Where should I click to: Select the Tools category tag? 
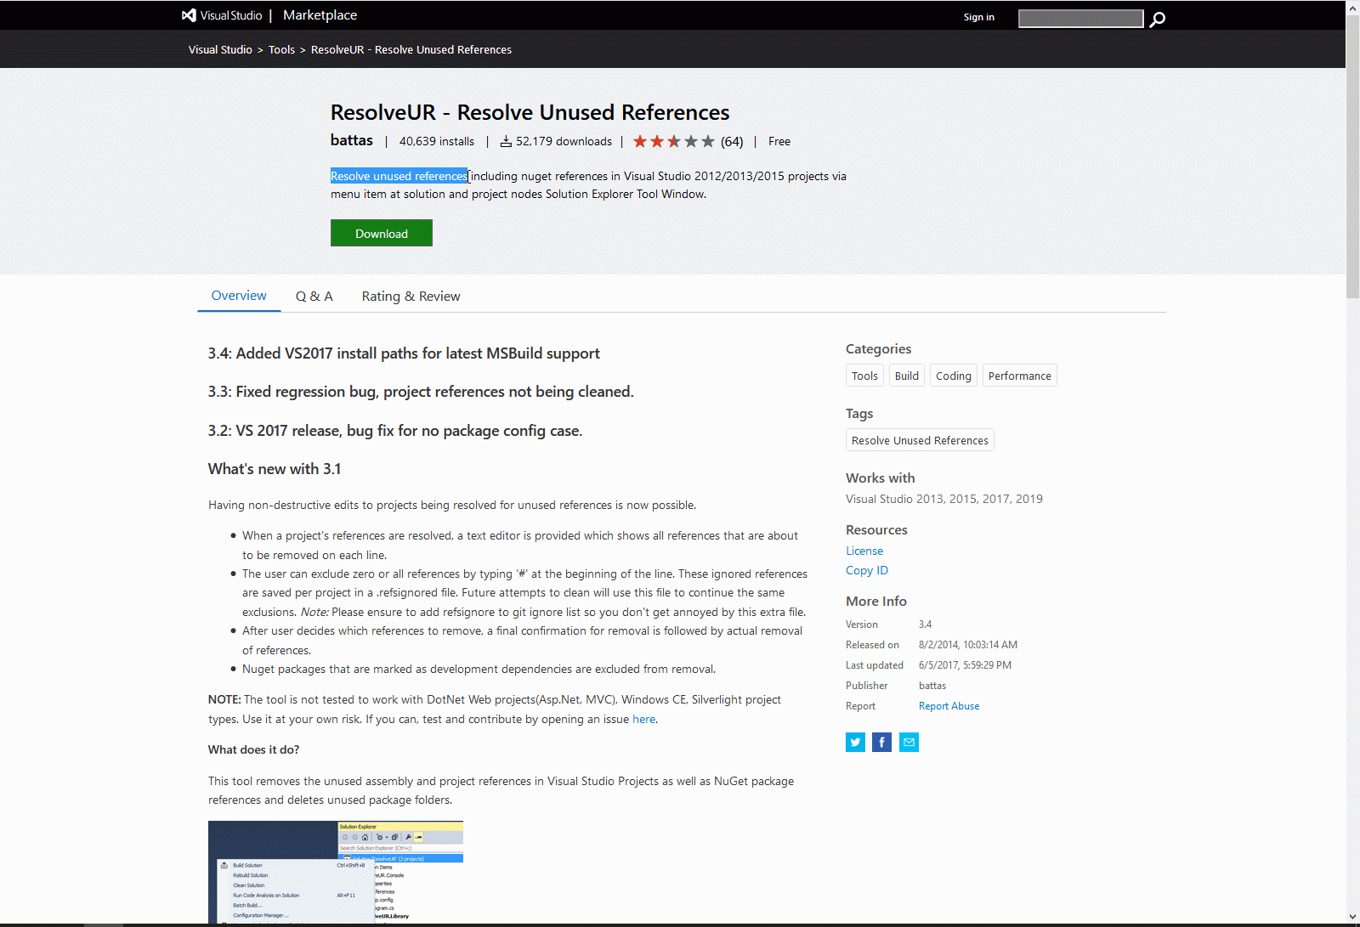click(x=864, y=376)
